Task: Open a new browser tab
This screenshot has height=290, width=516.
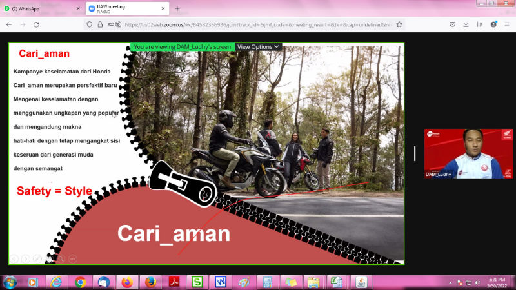Action: click(x=177, y=9)
